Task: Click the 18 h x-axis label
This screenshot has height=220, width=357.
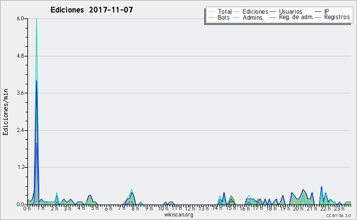Action: [x=272, y=209]
